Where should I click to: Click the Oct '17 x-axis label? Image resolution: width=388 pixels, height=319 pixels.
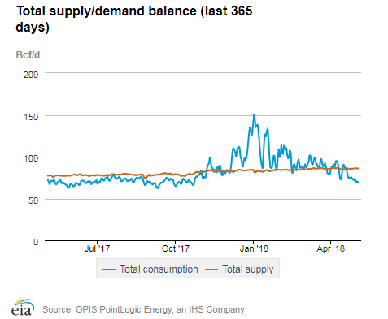click(176, 248)
